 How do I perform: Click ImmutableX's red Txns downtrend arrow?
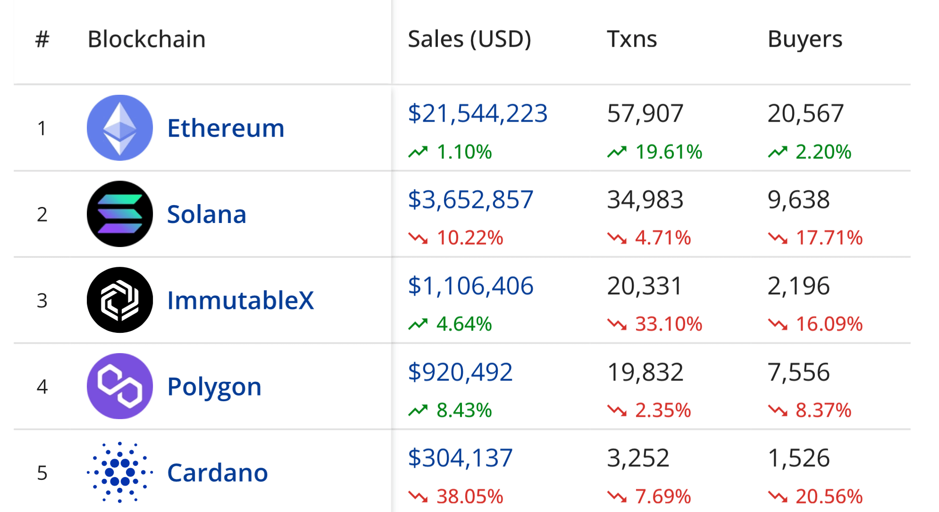617,324
